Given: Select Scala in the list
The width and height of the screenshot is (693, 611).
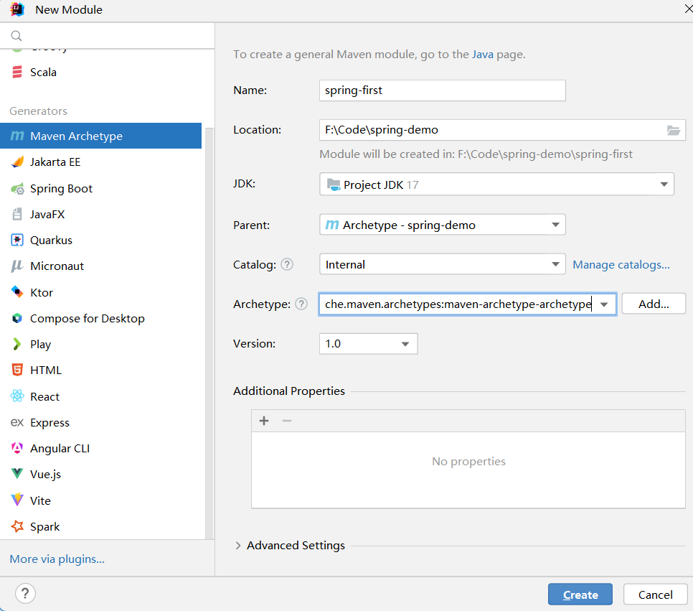Looking at the screenshot, I should tap(100, 72).
